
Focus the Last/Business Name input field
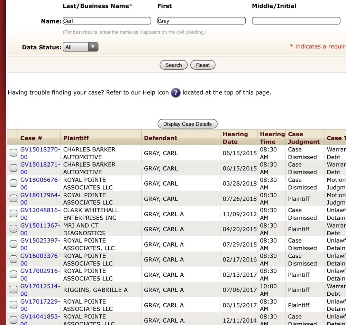click(107, 21)
